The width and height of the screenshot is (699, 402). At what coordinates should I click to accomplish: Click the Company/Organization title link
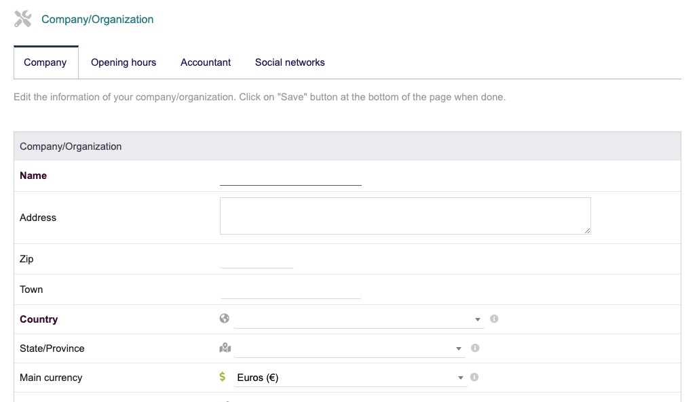tap(97, 19)
